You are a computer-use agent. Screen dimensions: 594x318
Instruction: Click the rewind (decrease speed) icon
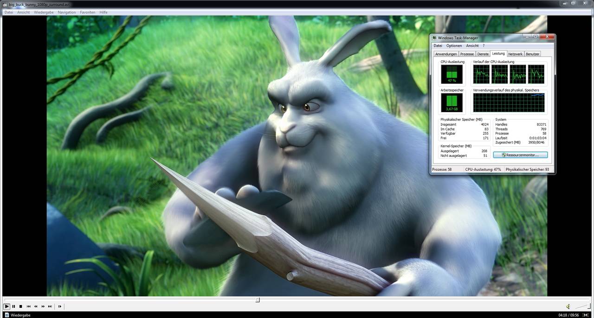tap(36, 306)
